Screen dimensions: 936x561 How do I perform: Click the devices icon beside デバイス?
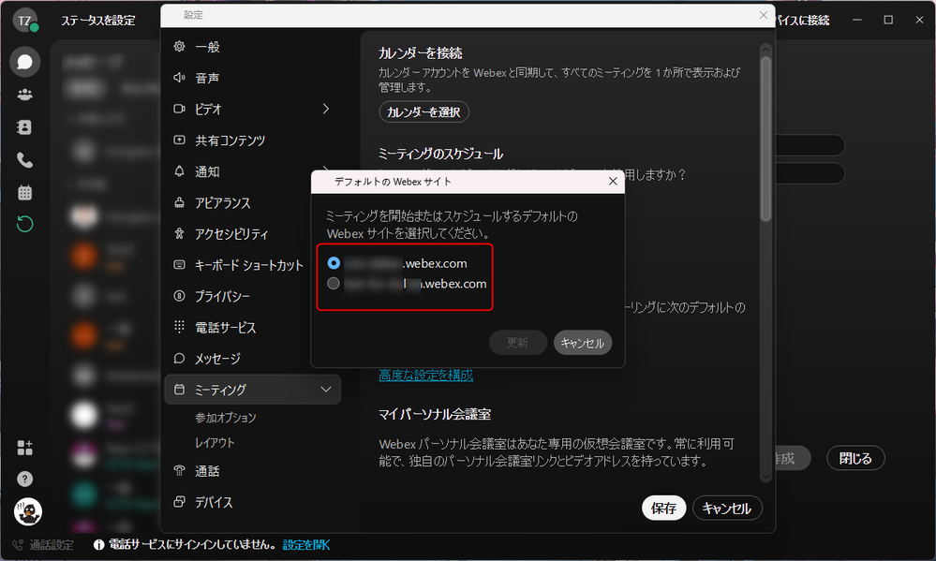pyautogui.click(x=179, y=502)
